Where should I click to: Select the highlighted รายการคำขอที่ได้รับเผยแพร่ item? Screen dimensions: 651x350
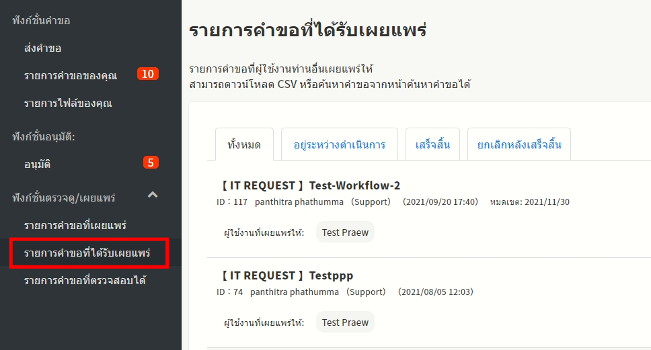[87, 253]
